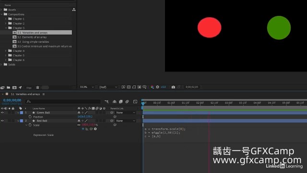This screenshot has height=173, width=307.
Task: Open the Graph Editor icon
Action: (x=135, y=101)
